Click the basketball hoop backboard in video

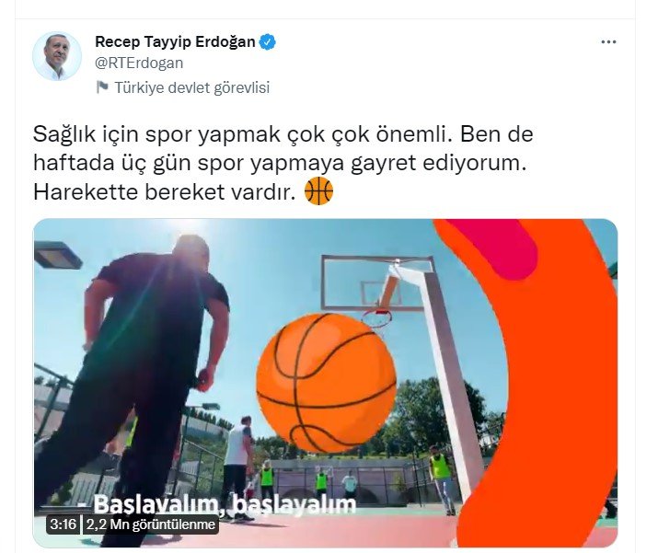point(376,282)
